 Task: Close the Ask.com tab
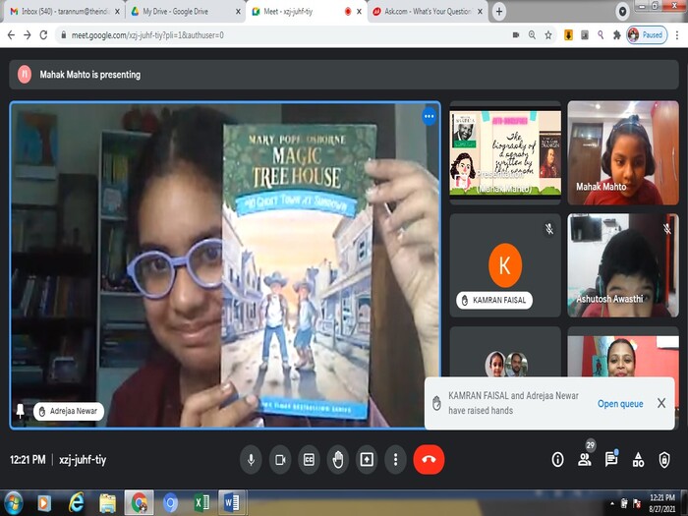480,12
